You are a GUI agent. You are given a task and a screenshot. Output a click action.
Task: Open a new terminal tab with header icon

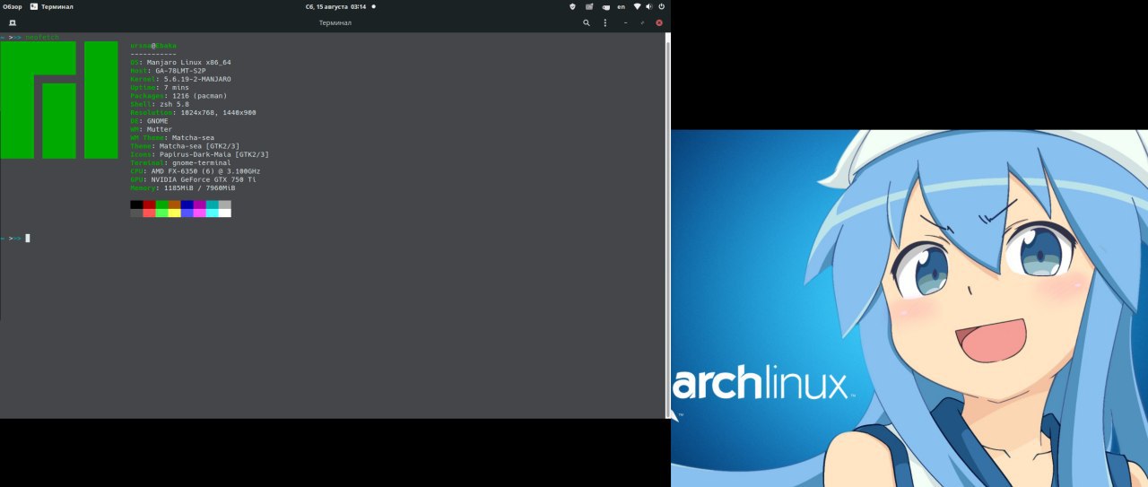(x=12, y=22)
